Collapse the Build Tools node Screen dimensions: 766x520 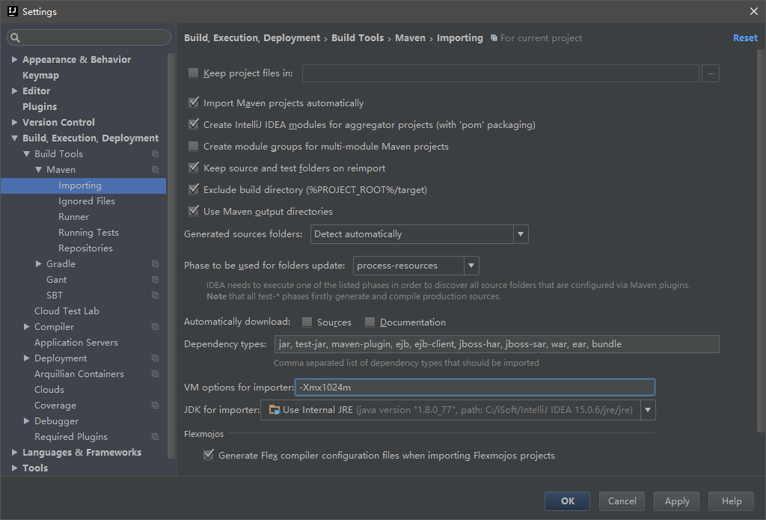click(x=27, y=154)
